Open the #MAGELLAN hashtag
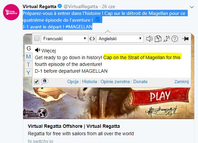Image resolution: width=198 pixels, height=143 pixels. 79,27
